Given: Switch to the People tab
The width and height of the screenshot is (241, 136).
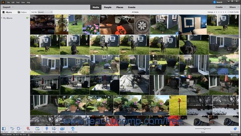Looking at the screenshot, I should tap(108, 7).
